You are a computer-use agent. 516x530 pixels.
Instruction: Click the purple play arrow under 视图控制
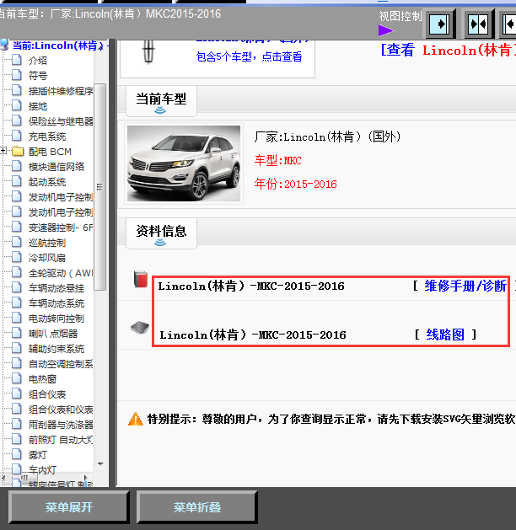[x=386, y=30]
